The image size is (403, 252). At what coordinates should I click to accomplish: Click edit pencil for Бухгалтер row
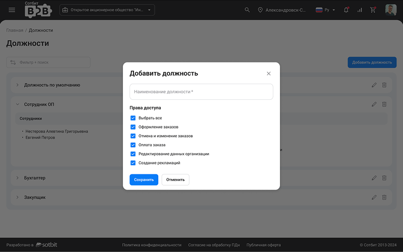tap(374, 178)
